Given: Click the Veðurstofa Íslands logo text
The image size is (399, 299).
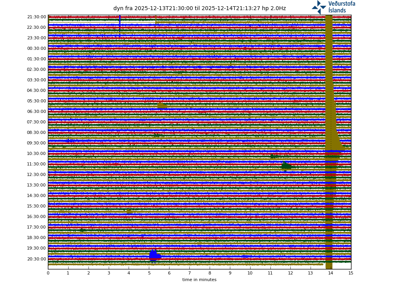Looking at the screenshot, I should (x=341, y=7).
